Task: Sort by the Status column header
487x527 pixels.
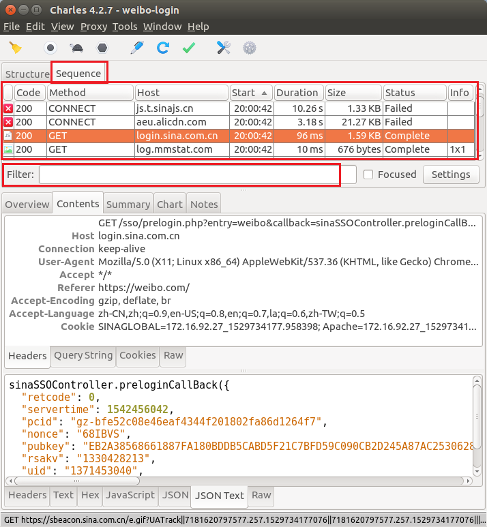Action: [415, 93]
